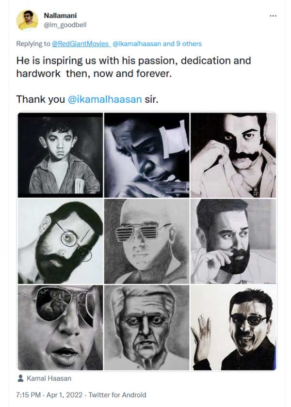Open the Nallamani display name link
This screenshot has width=291, height=407.
tap(60, 16)
